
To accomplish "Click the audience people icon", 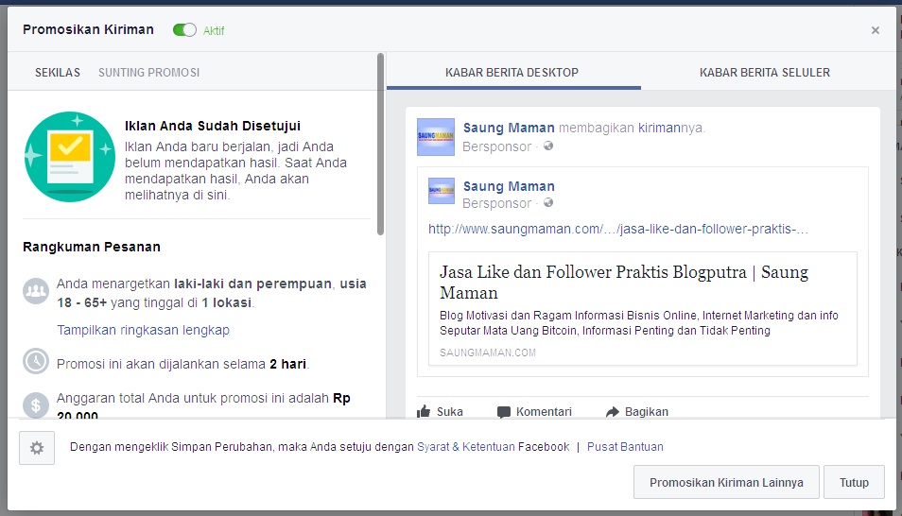I will click(36, 290).
